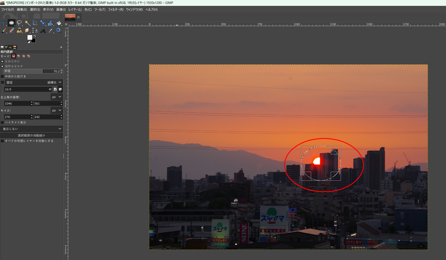Open the Images dock tab
This screenshot has height=260, width=446.
click(15, 47)
